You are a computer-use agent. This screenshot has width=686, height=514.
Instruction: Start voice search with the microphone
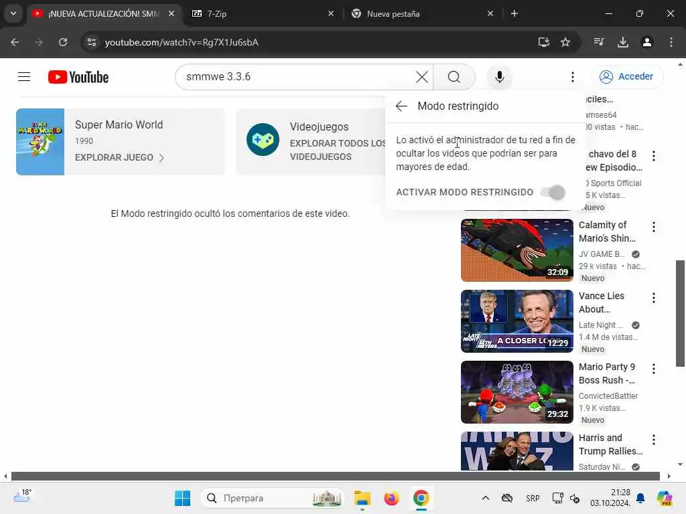500,77
